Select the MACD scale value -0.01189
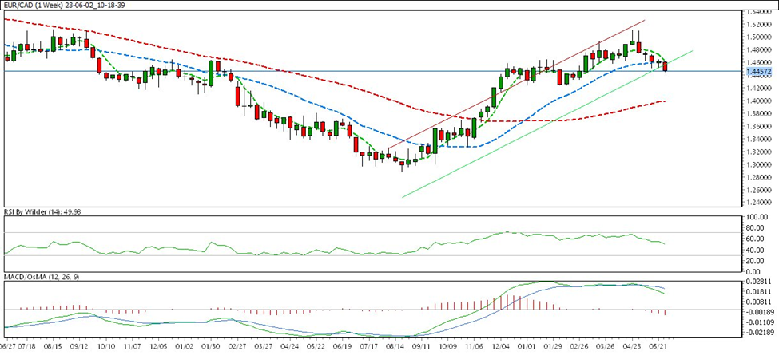The image size is (779, 363). click(x=759, y=323)
